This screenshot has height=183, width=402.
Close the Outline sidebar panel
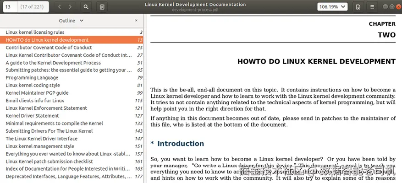[x=136, y=21]
